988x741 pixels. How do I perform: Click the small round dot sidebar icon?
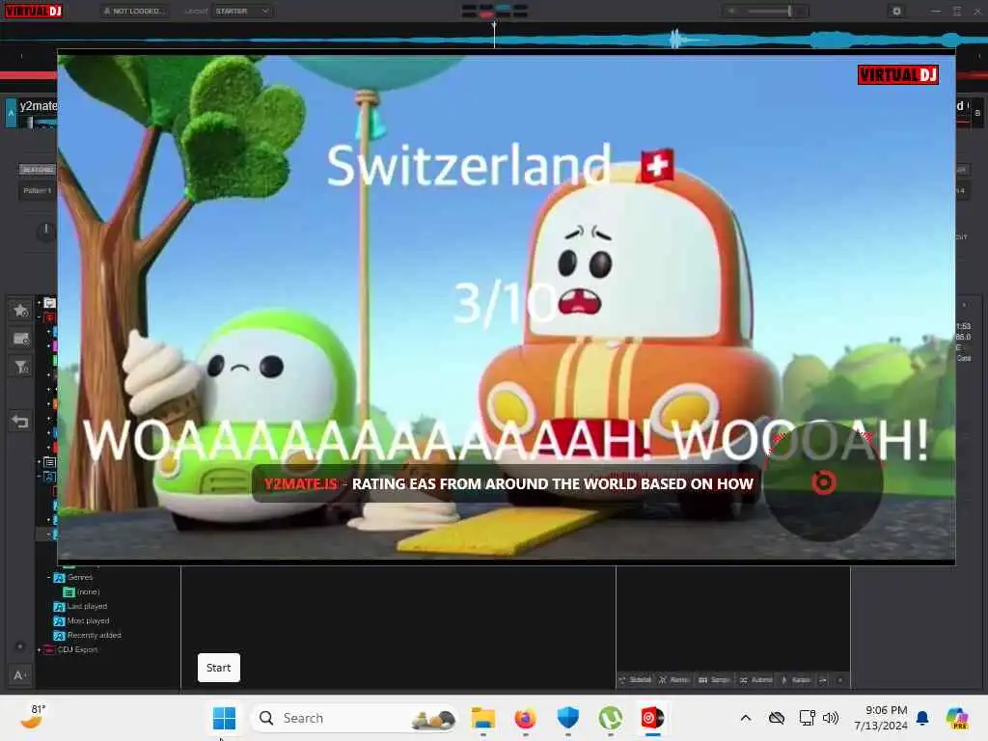19,646
